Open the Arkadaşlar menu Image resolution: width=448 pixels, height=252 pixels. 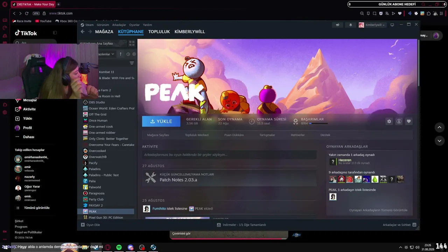point(119,25)
